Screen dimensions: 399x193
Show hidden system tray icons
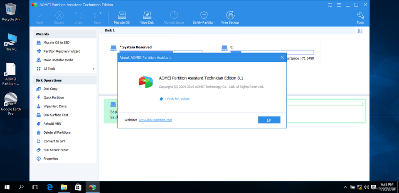345,188
